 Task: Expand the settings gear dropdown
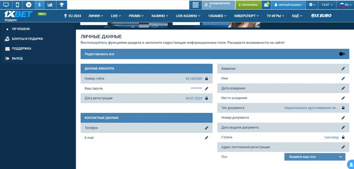(312, 5)
